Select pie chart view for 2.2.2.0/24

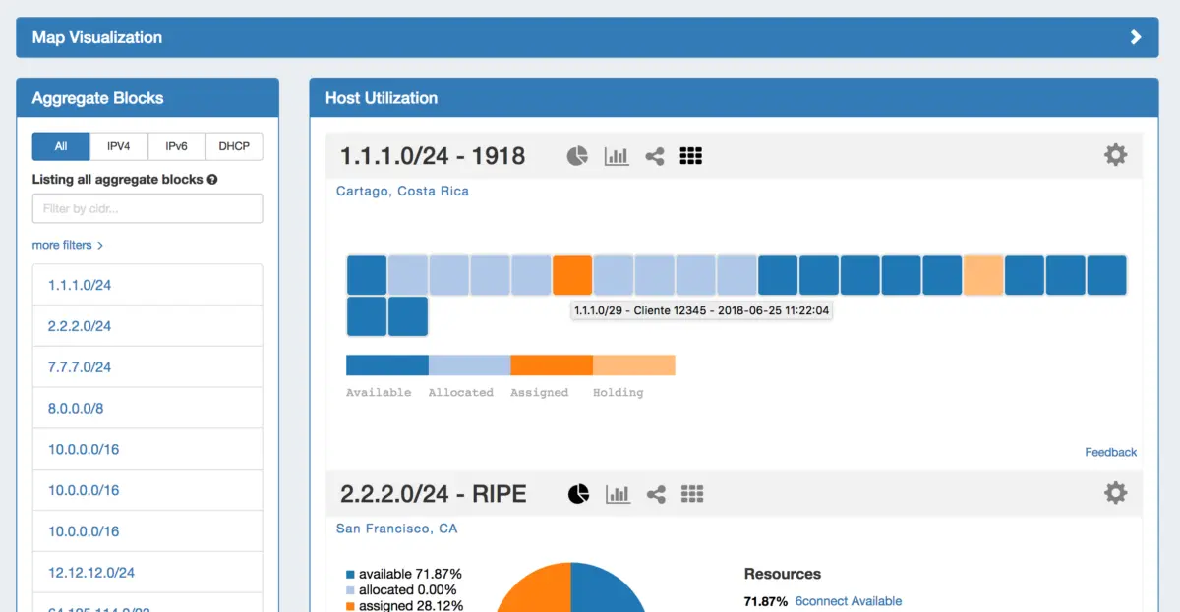(x=578, y=494)
